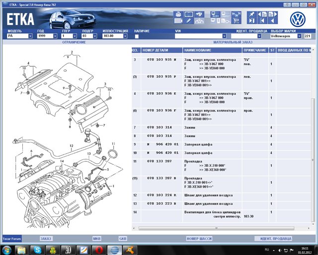The height and width of the screenshot is (255, 318).
Task: Select part number 078 103 935 N
Action: (x=161, y=60)
